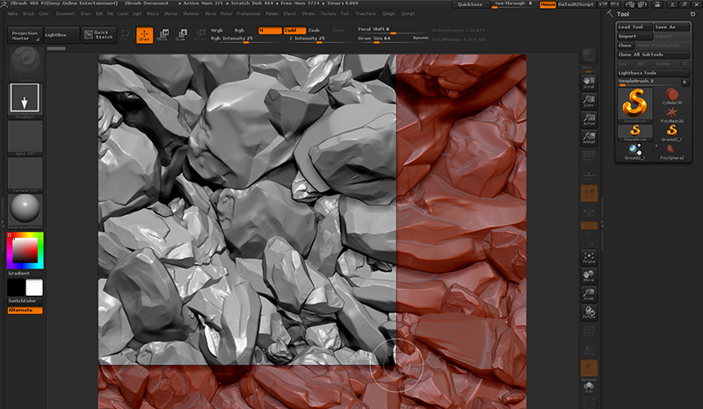Image resolution: width=703 pixels, height=409 pixels.
Task: Open the Quick Sketch tool
Action: coord(98,34)
